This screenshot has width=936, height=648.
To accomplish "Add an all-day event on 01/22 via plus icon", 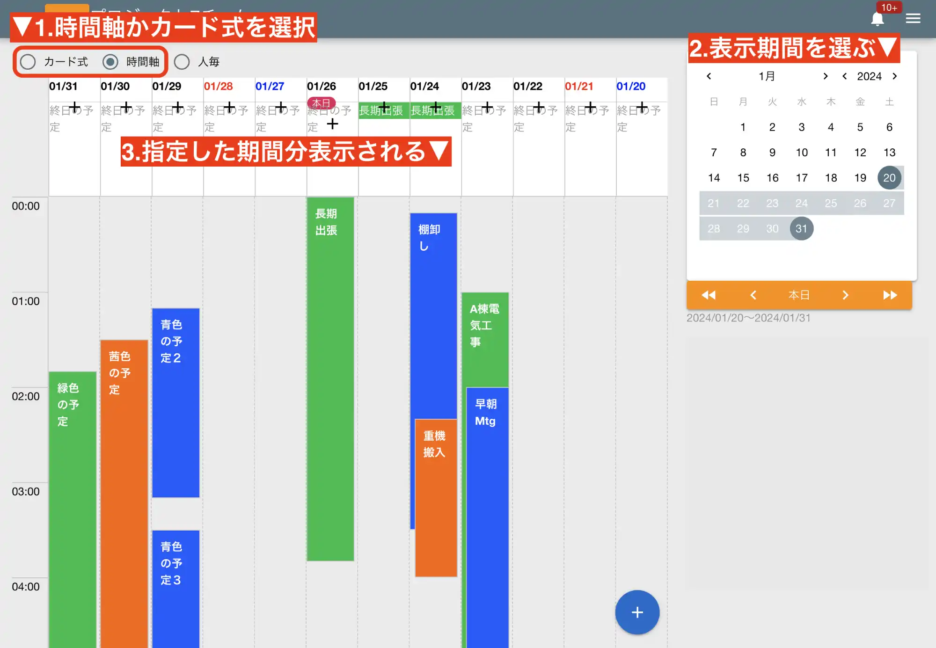I will pyautogui.click(x=538, y=106).
